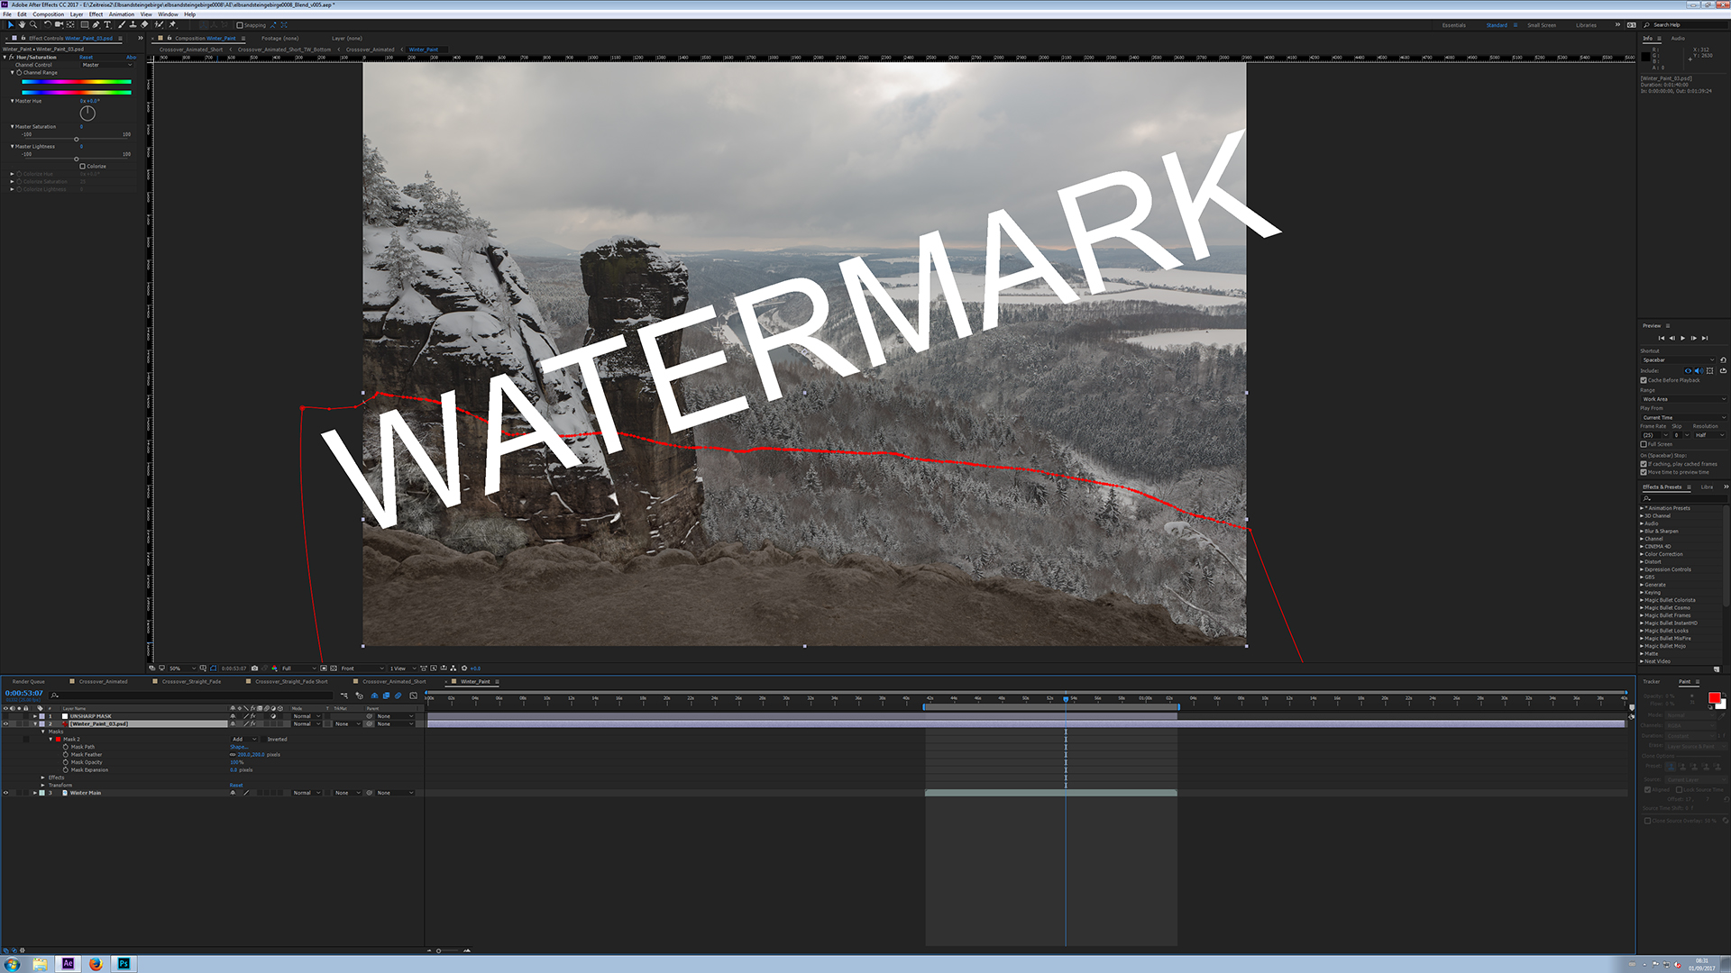The height and width of the screenshot is (973, 1731).
Task: Hide the Winter_Paint_03.psd layer visibility eye
Action: tap(6, 723)
